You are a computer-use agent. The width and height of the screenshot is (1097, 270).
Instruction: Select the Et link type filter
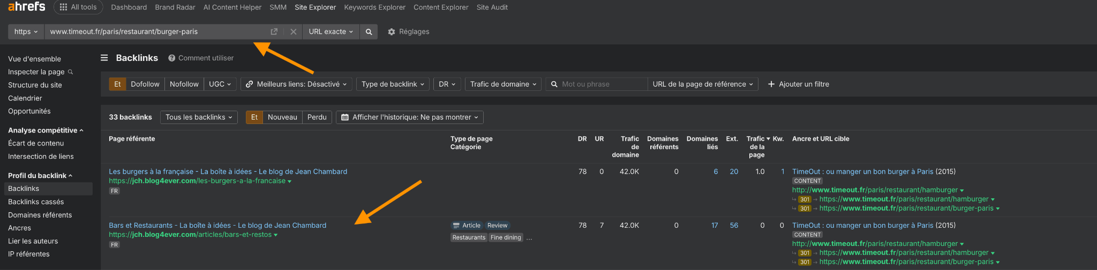pyautogui.click(x=117, y=84)
